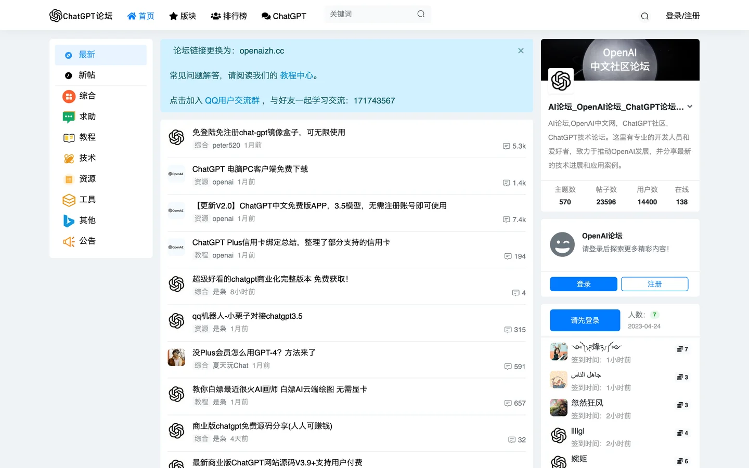Screen dimensions: 749x468
Task: Open post 商业版chatgpt免费源码分享
Action: tap(262, 425)
